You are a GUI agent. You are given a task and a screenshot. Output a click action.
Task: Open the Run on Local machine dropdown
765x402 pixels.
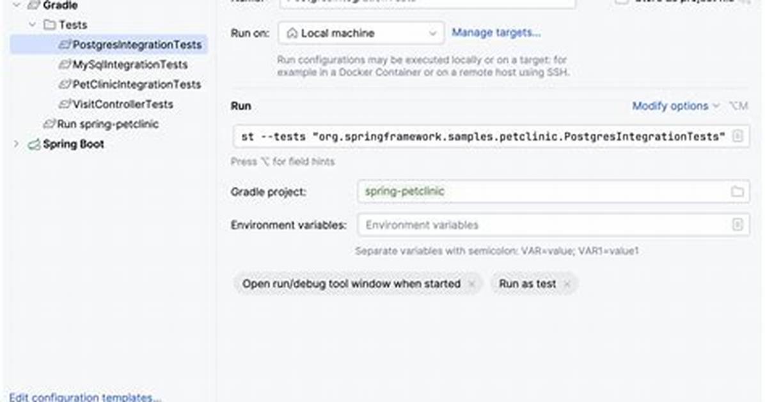361,33
